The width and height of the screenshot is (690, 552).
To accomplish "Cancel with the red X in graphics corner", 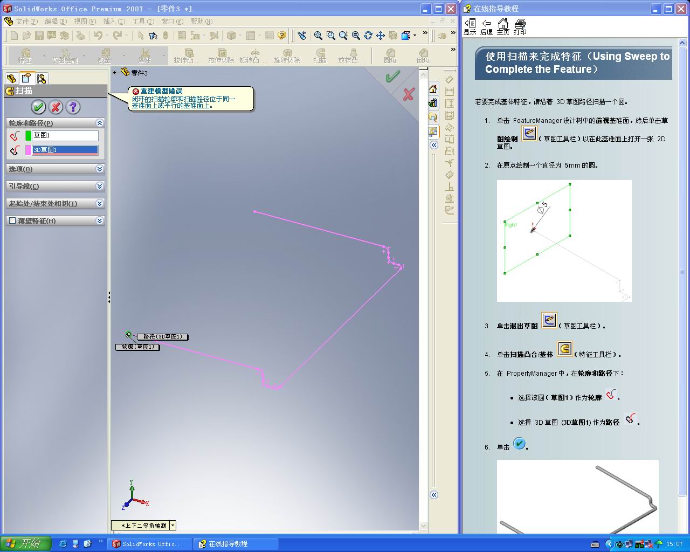I will click(x=408, y=94).
